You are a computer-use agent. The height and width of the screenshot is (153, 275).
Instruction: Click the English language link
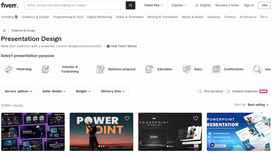click(205, 5)
